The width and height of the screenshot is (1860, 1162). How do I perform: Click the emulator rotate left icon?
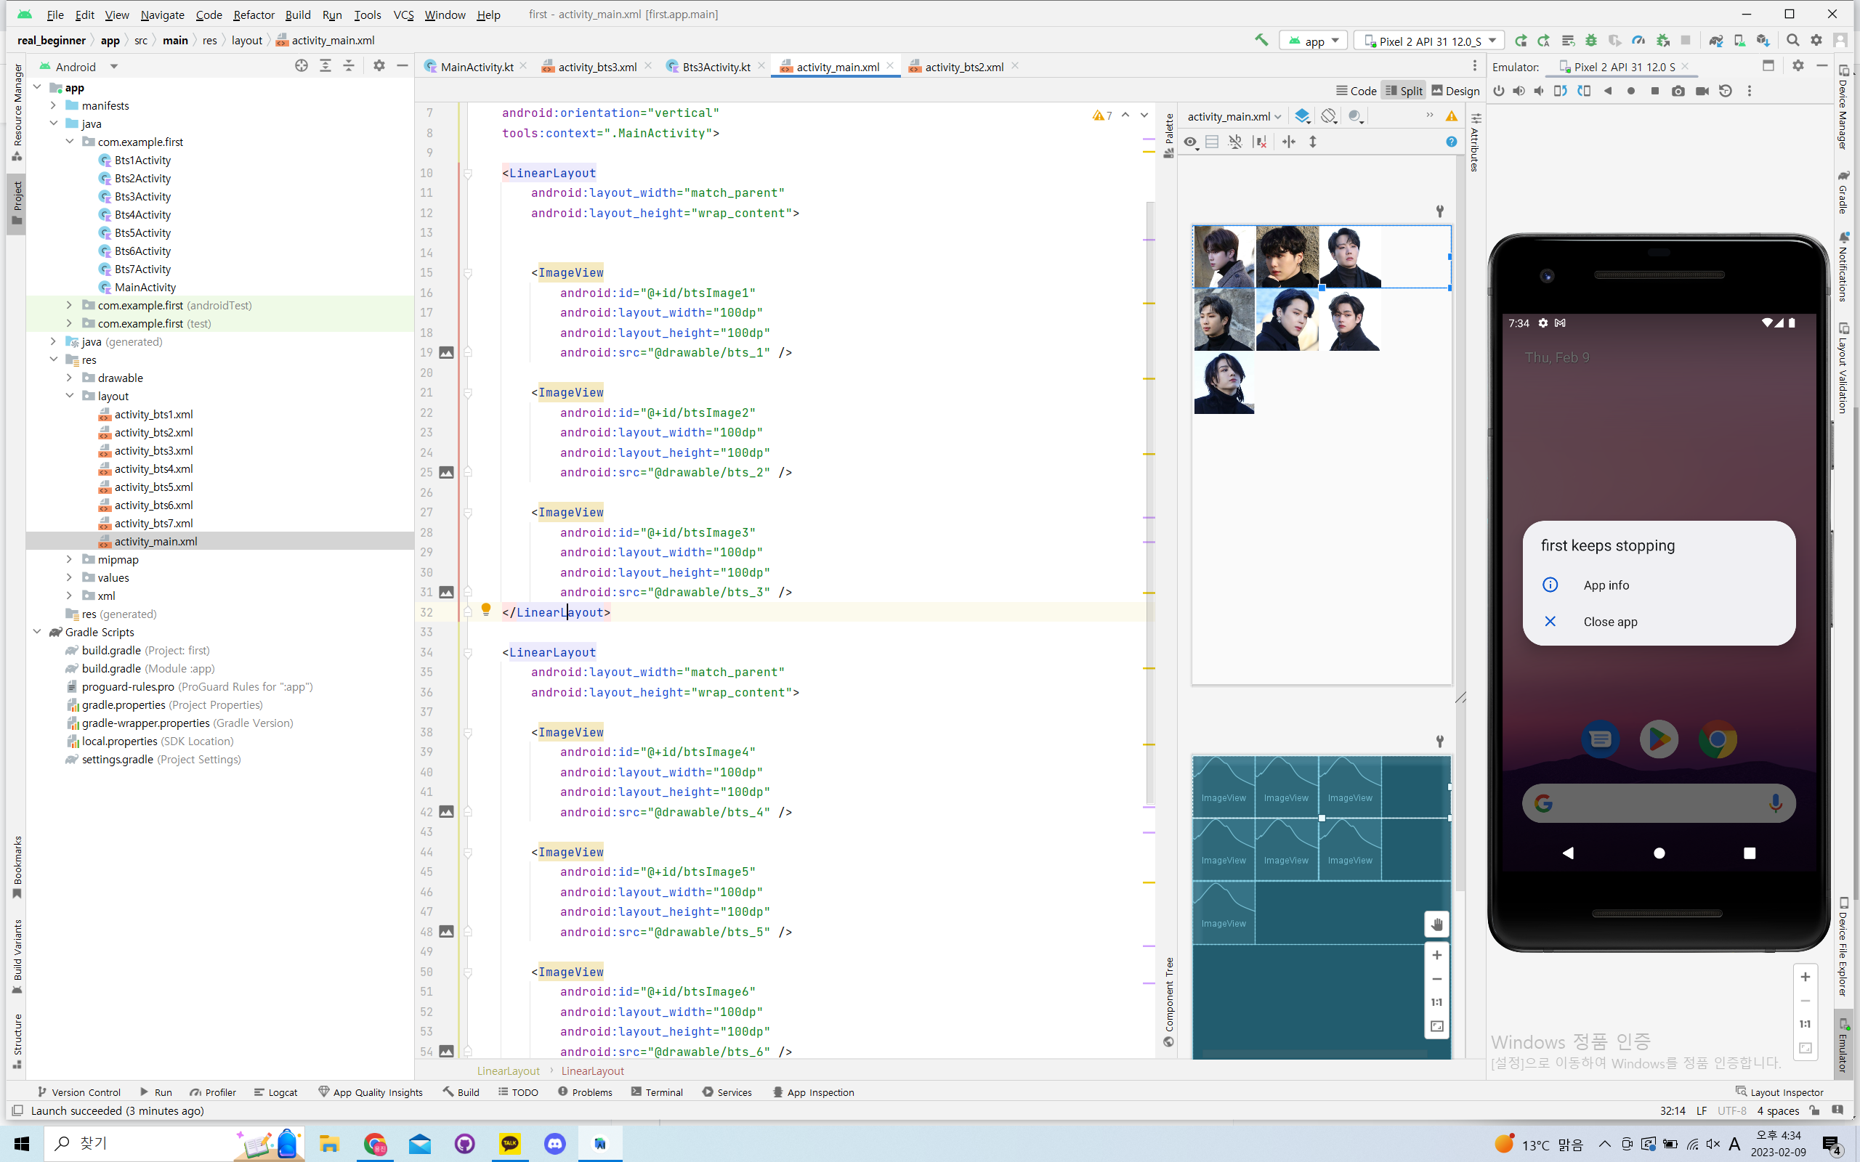(1559, 91)
